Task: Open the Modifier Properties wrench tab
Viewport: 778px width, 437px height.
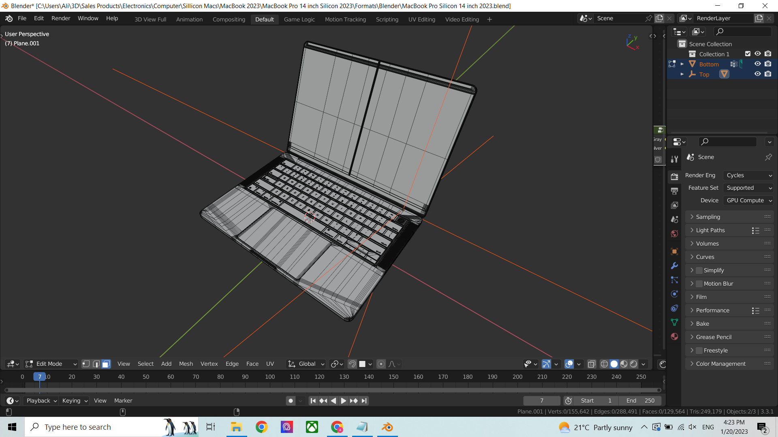Action: coord(674,266)
